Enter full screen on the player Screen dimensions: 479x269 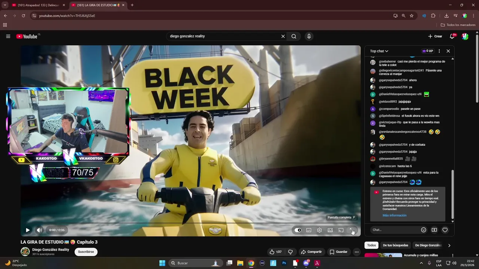[x=351, y=230]
